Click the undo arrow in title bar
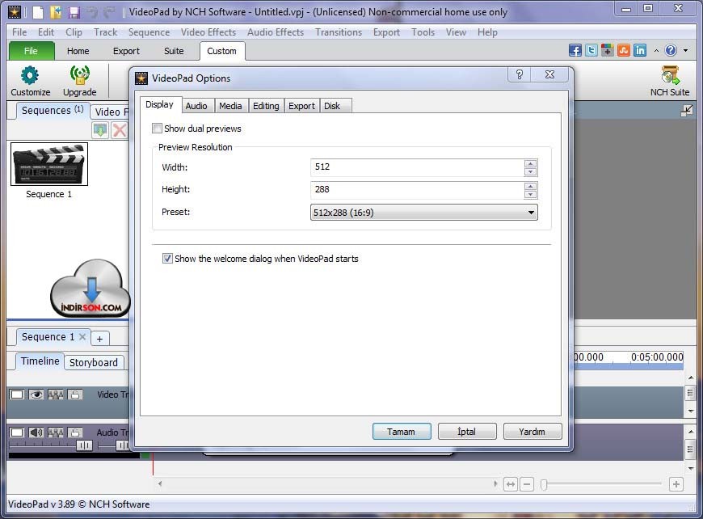Screen dimensions: 703x519 92,12
